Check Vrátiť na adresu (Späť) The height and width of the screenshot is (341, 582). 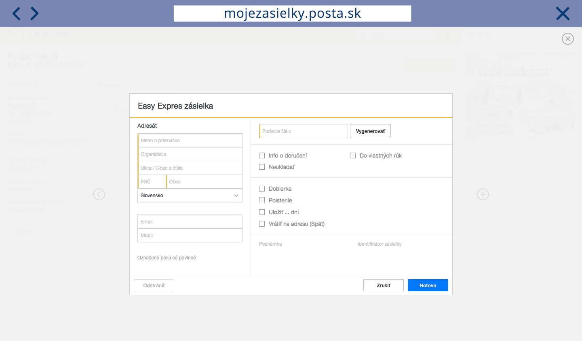point(262,224)
